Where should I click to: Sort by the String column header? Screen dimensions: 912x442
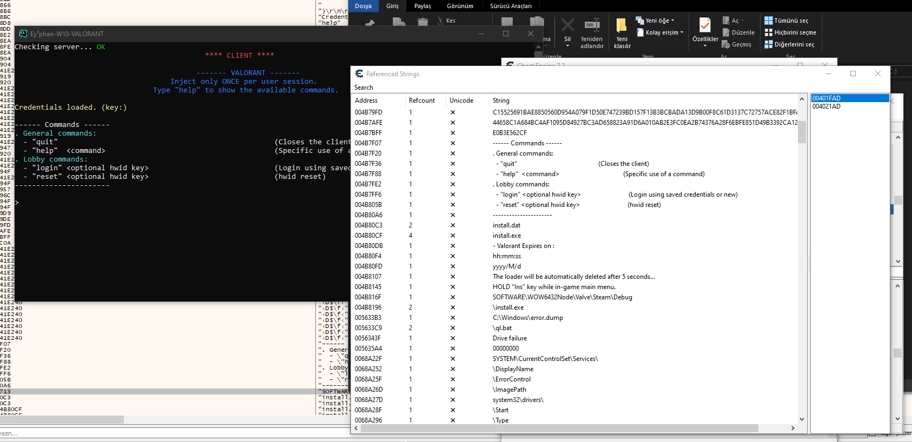pyautogui.click(x=643, y=101)
